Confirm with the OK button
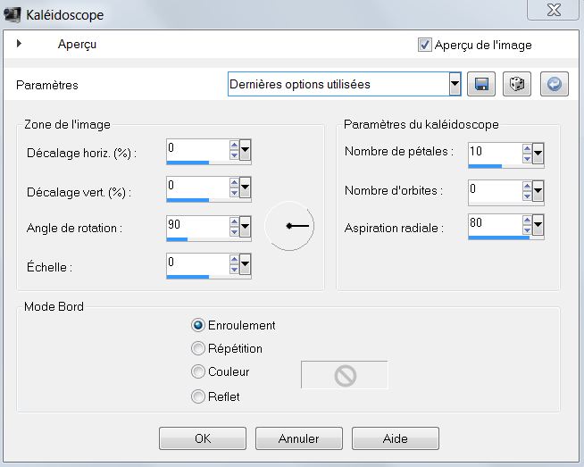 click(x=203, y=438)
